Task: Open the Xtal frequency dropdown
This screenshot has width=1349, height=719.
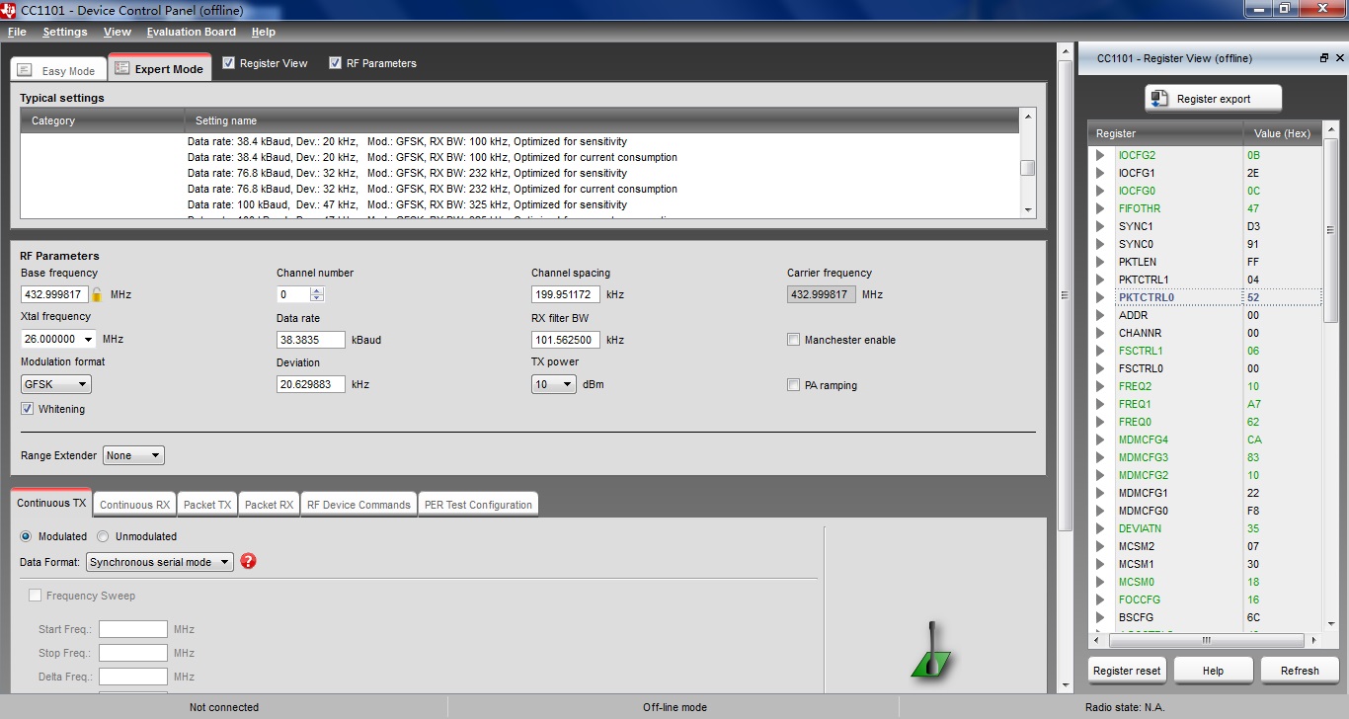Action: tap(89, 339)
